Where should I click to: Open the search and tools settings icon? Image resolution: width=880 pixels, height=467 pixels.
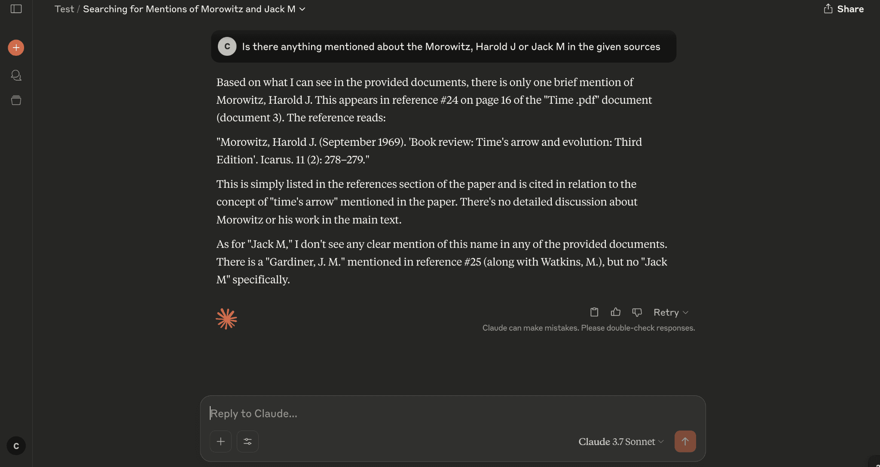coord(247,441)
